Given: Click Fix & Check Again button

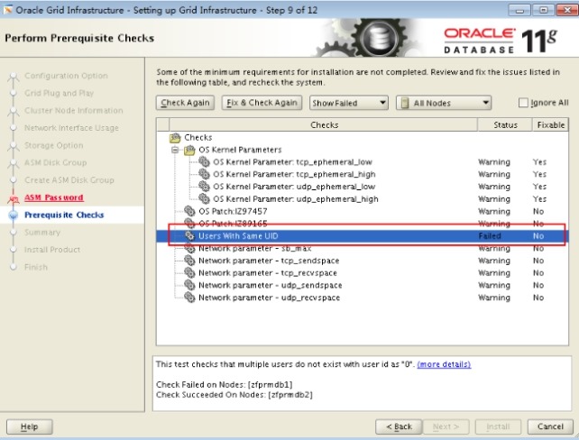Looking at the screenshot, I should [x=262, y=103].
